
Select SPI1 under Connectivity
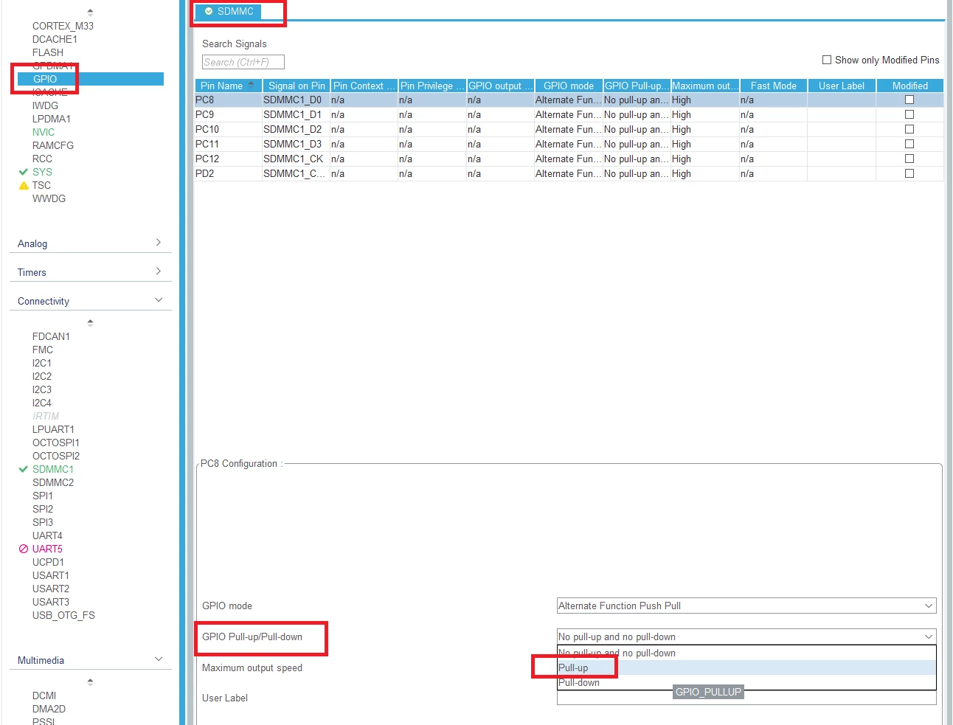pos(43,496)
